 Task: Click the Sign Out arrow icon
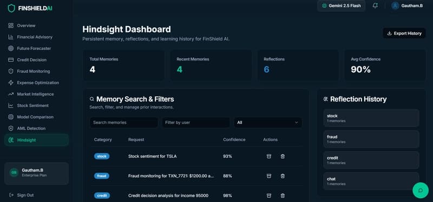11,195
